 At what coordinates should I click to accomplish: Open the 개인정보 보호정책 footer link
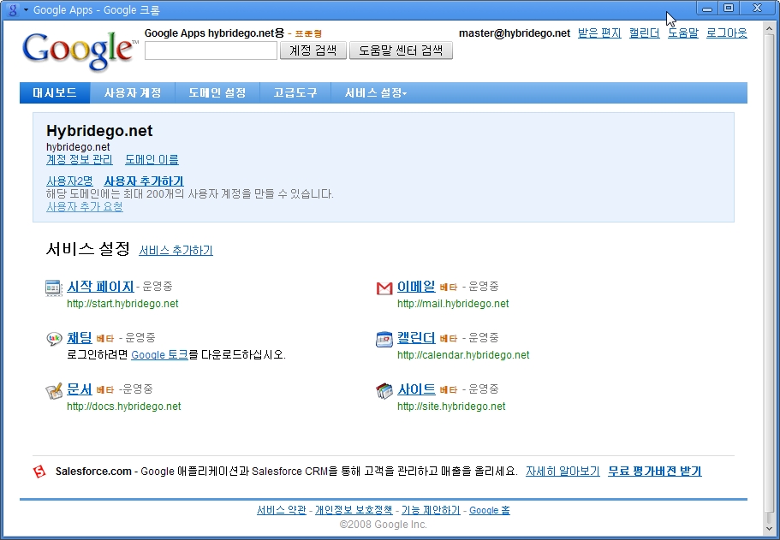coord(354,510)
